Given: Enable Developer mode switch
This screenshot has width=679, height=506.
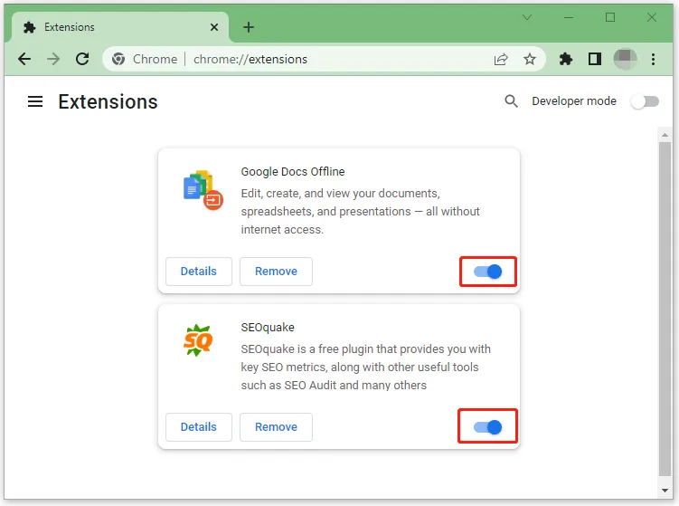Looking at the screenshot, I should (x=645, y=101).
